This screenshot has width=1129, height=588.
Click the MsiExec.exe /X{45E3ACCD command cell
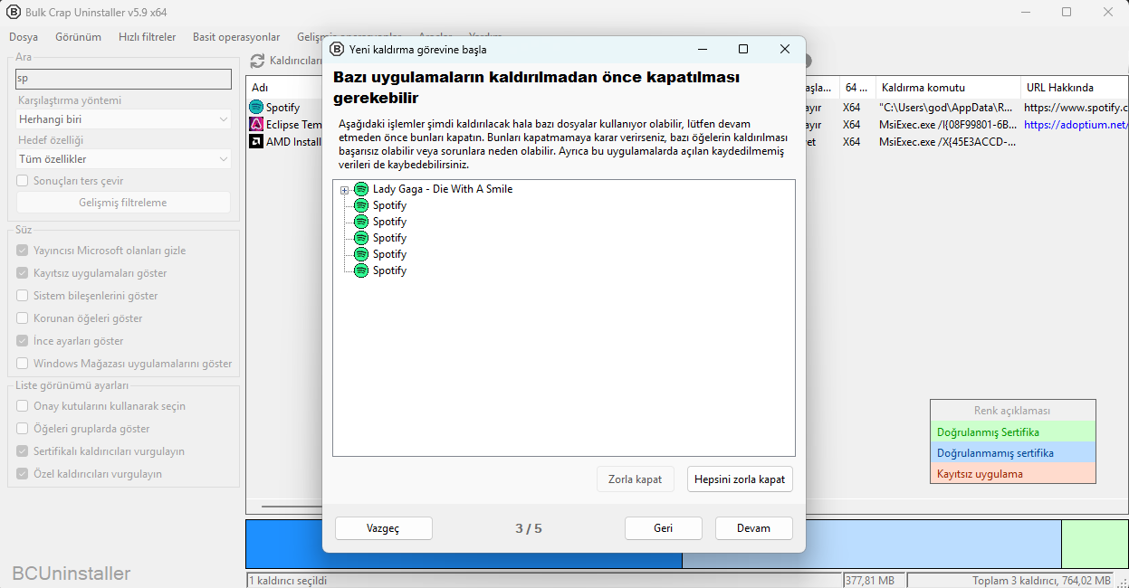point(946,141)
